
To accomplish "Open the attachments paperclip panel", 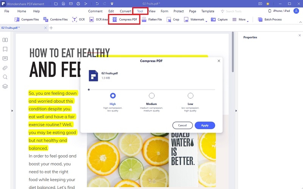I will point(5,68).
